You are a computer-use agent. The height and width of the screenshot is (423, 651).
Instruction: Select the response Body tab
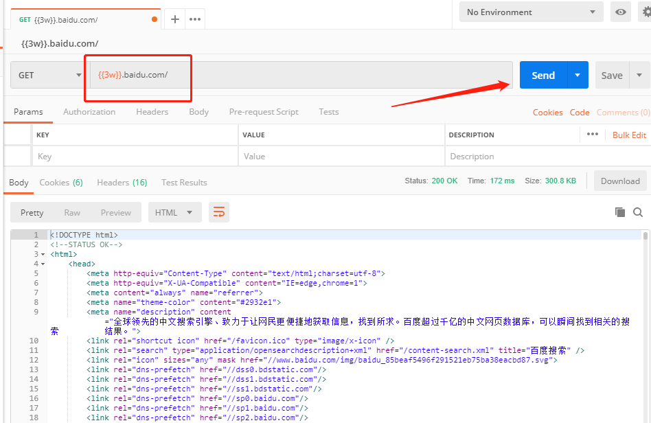tap(19, 183)
